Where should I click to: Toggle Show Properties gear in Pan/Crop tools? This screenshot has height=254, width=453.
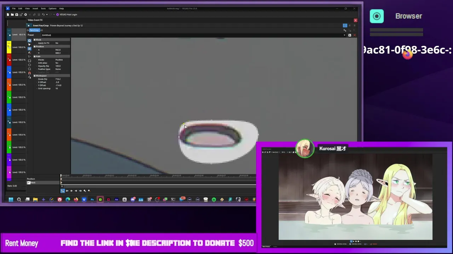tap(29, 41)
